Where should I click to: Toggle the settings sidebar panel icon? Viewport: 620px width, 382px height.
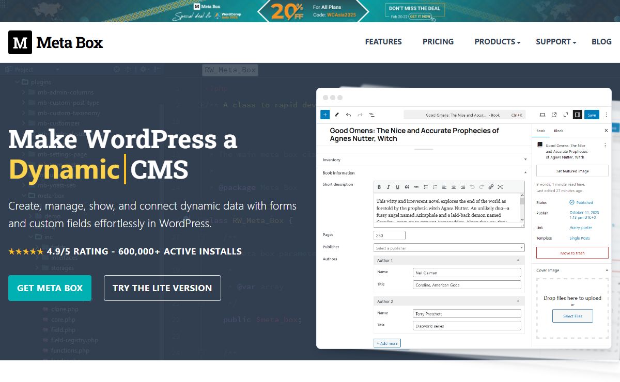tap(577, 115)
